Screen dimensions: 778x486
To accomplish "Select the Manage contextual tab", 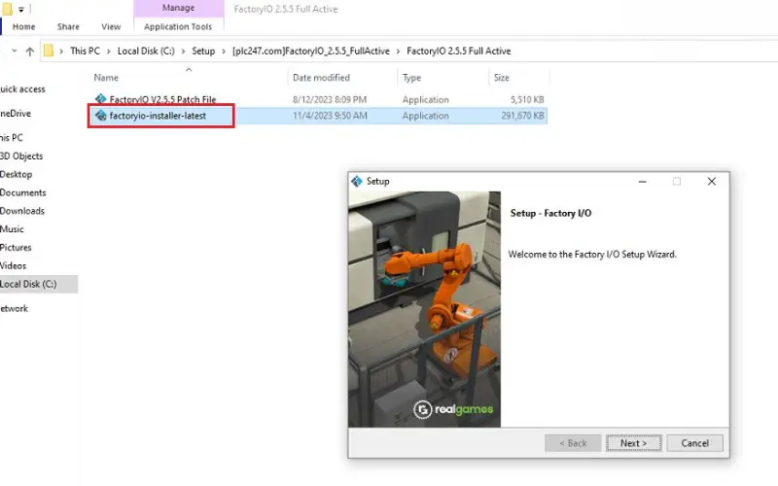I will click(x=179, y=8).
